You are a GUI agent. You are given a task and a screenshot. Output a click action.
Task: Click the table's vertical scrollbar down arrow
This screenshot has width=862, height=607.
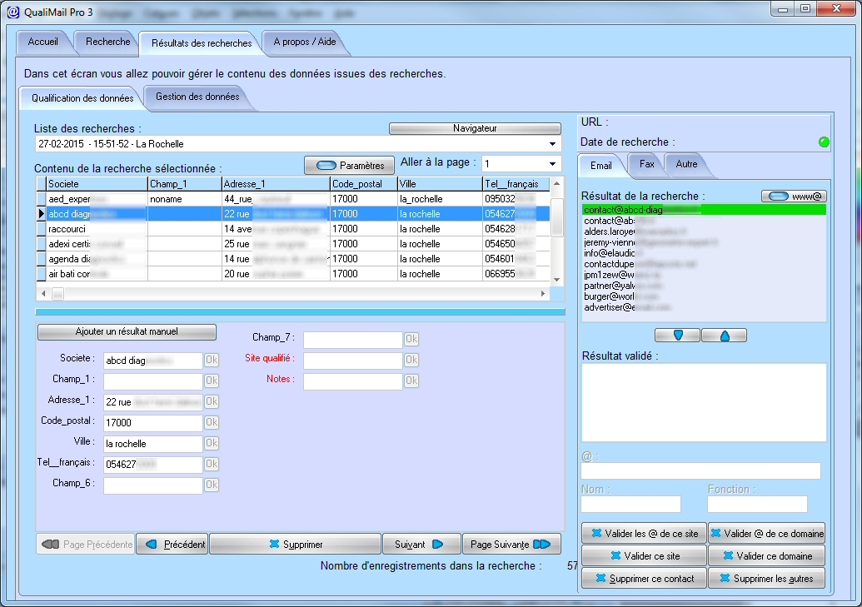coord(557,279)
